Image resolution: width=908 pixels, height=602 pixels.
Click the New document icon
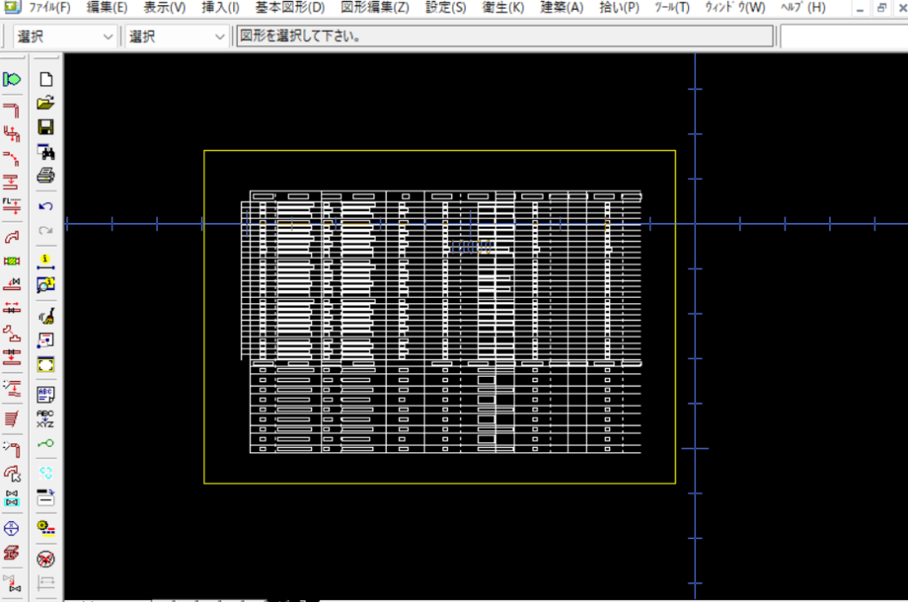tap(45, 79)
